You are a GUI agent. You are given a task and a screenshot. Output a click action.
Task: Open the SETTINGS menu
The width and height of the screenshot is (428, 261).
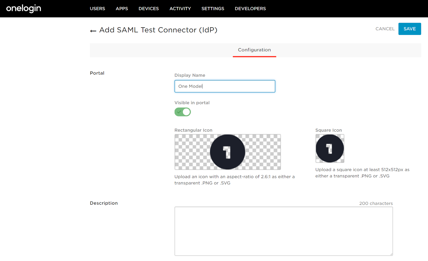(213, 9)
